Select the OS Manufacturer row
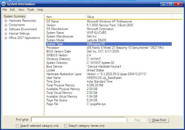This screenshot has height=130, width=185. point(109,29)
